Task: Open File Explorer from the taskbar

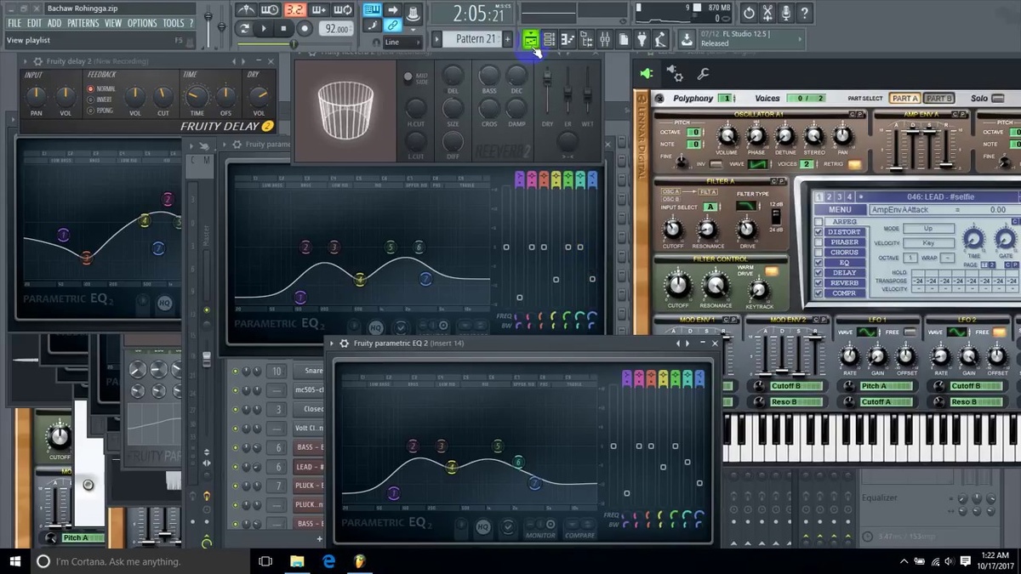Action: click(x=298, y=561)
